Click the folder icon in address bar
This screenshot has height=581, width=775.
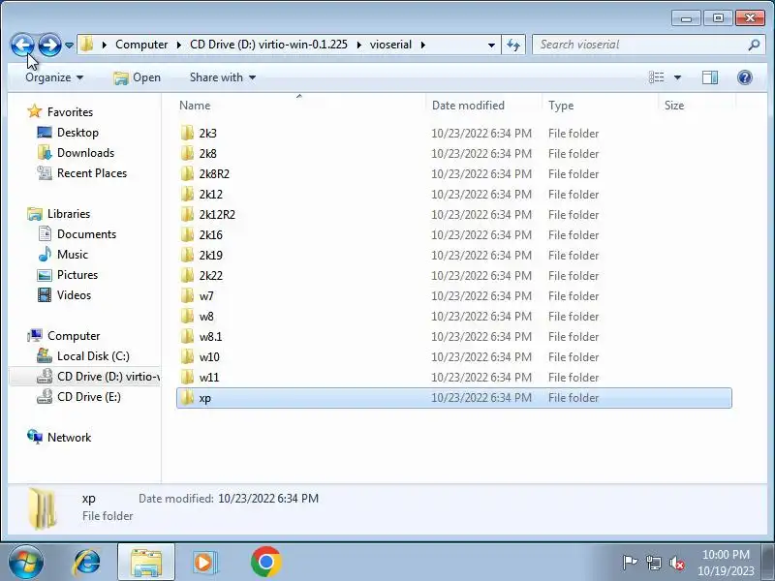tap(87, 45)
